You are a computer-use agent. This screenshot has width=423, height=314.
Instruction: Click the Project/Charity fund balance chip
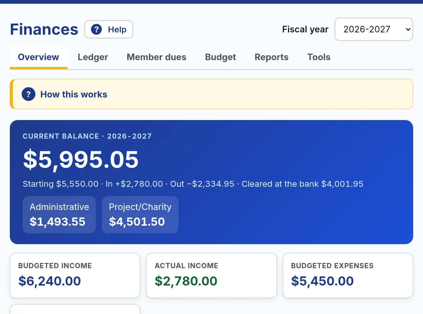(140, 215)
